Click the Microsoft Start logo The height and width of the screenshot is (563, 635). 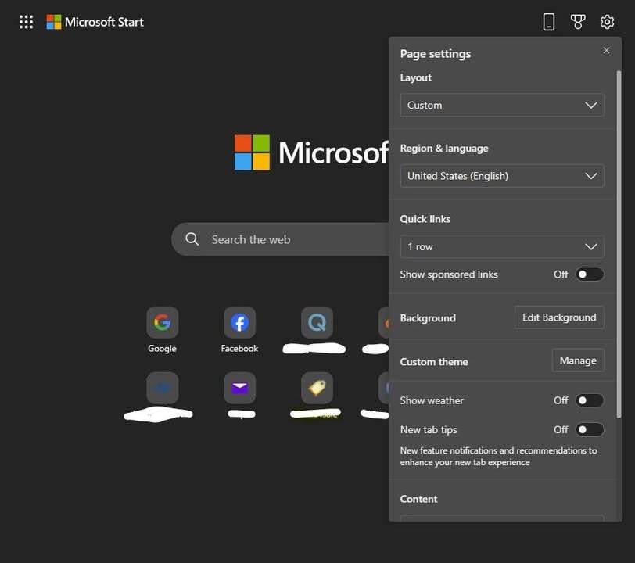pos(94,21)
